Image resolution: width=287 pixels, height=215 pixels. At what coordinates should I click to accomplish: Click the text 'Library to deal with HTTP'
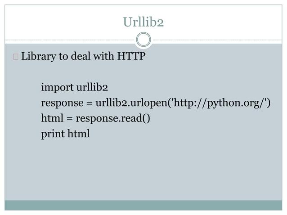click(83, 56)
